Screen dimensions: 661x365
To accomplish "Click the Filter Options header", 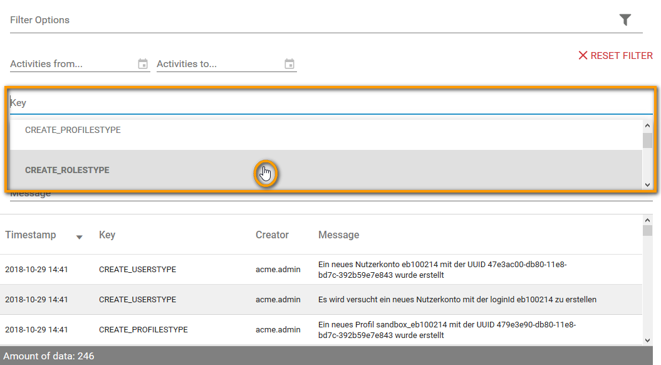I will point(39,19).
